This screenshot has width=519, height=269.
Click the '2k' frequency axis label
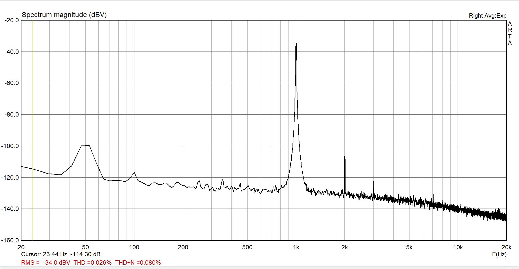coord(345,247)
